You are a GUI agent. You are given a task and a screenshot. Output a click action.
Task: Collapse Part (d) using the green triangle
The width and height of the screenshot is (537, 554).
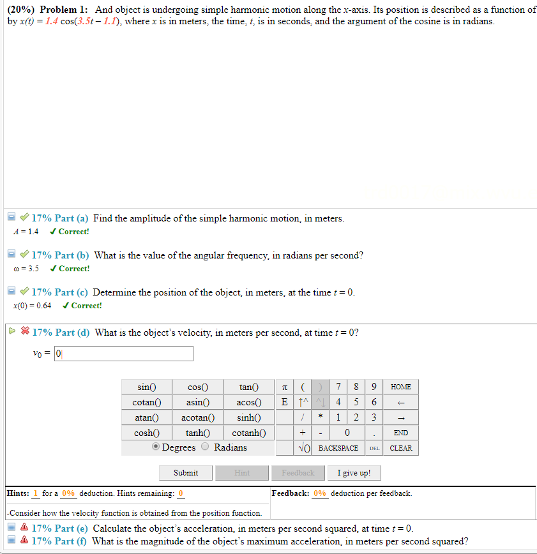(11, 331)
